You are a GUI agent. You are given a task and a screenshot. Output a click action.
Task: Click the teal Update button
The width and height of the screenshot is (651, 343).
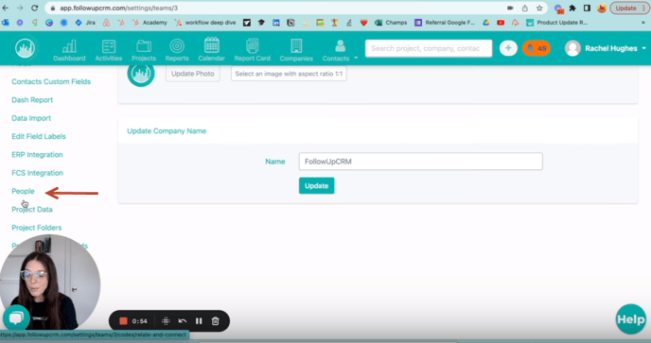316,186
